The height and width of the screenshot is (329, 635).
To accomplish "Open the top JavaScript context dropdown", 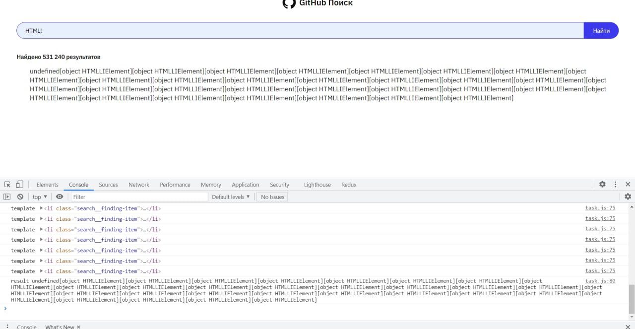I will click(x=40, y=197).
